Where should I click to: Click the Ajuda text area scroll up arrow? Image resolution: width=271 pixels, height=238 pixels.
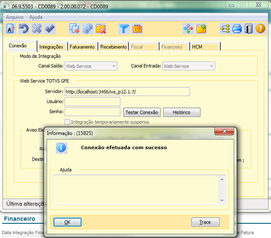(222, 179)
